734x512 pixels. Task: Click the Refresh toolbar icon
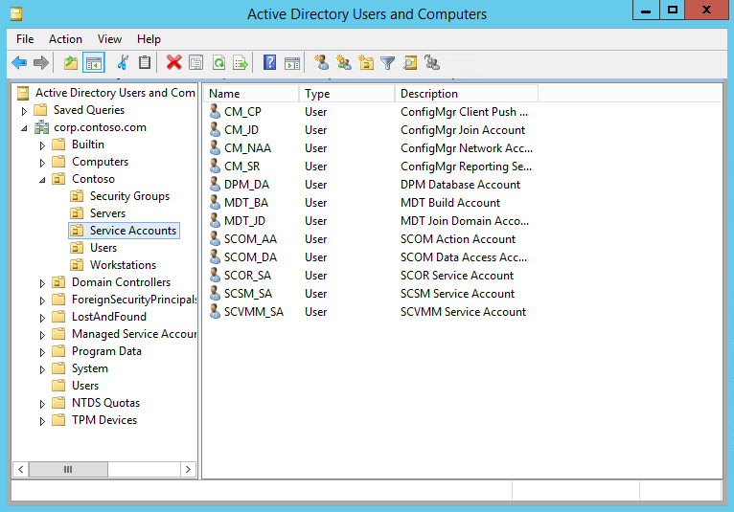[x=218, y=63]
